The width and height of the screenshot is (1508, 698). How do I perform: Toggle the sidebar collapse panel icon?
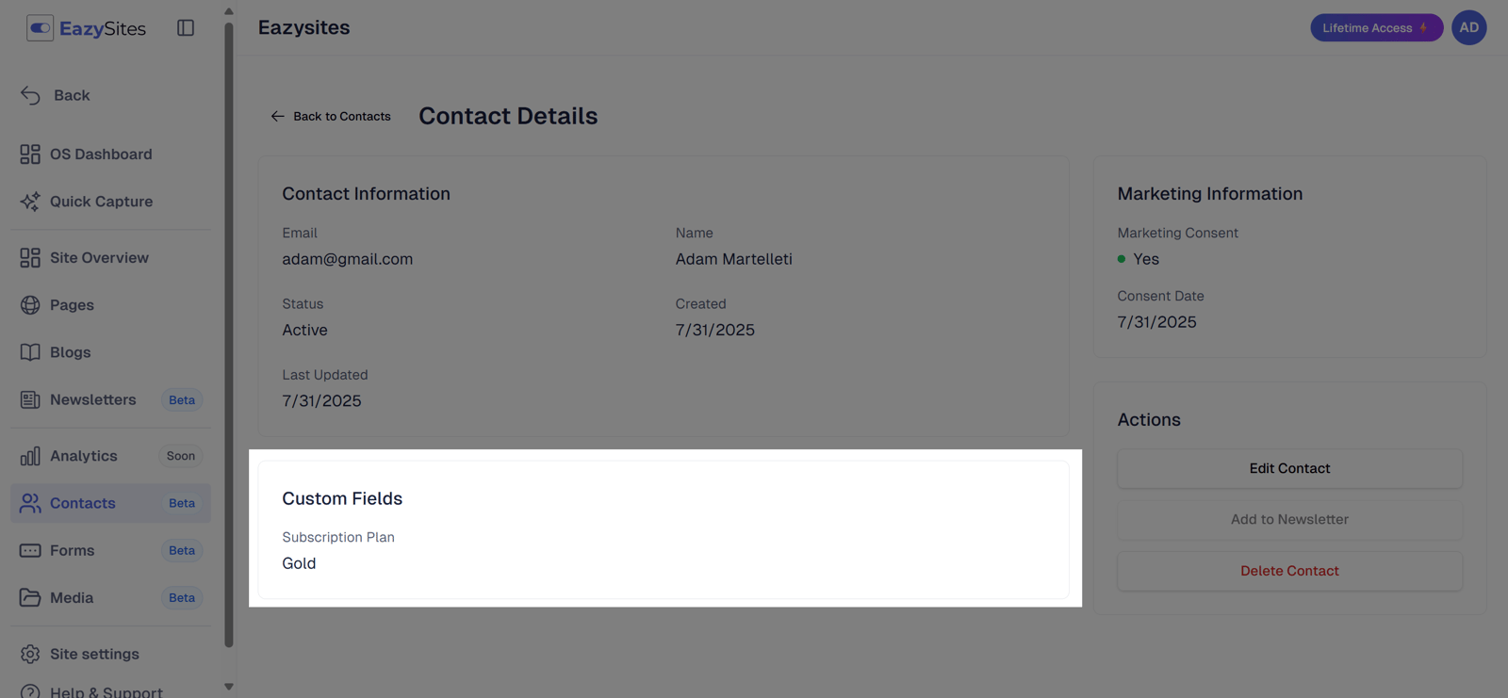(186, 28)
